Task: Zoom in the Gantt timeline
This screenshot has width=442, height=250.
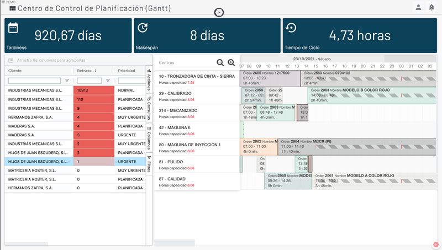Action: 231,63
